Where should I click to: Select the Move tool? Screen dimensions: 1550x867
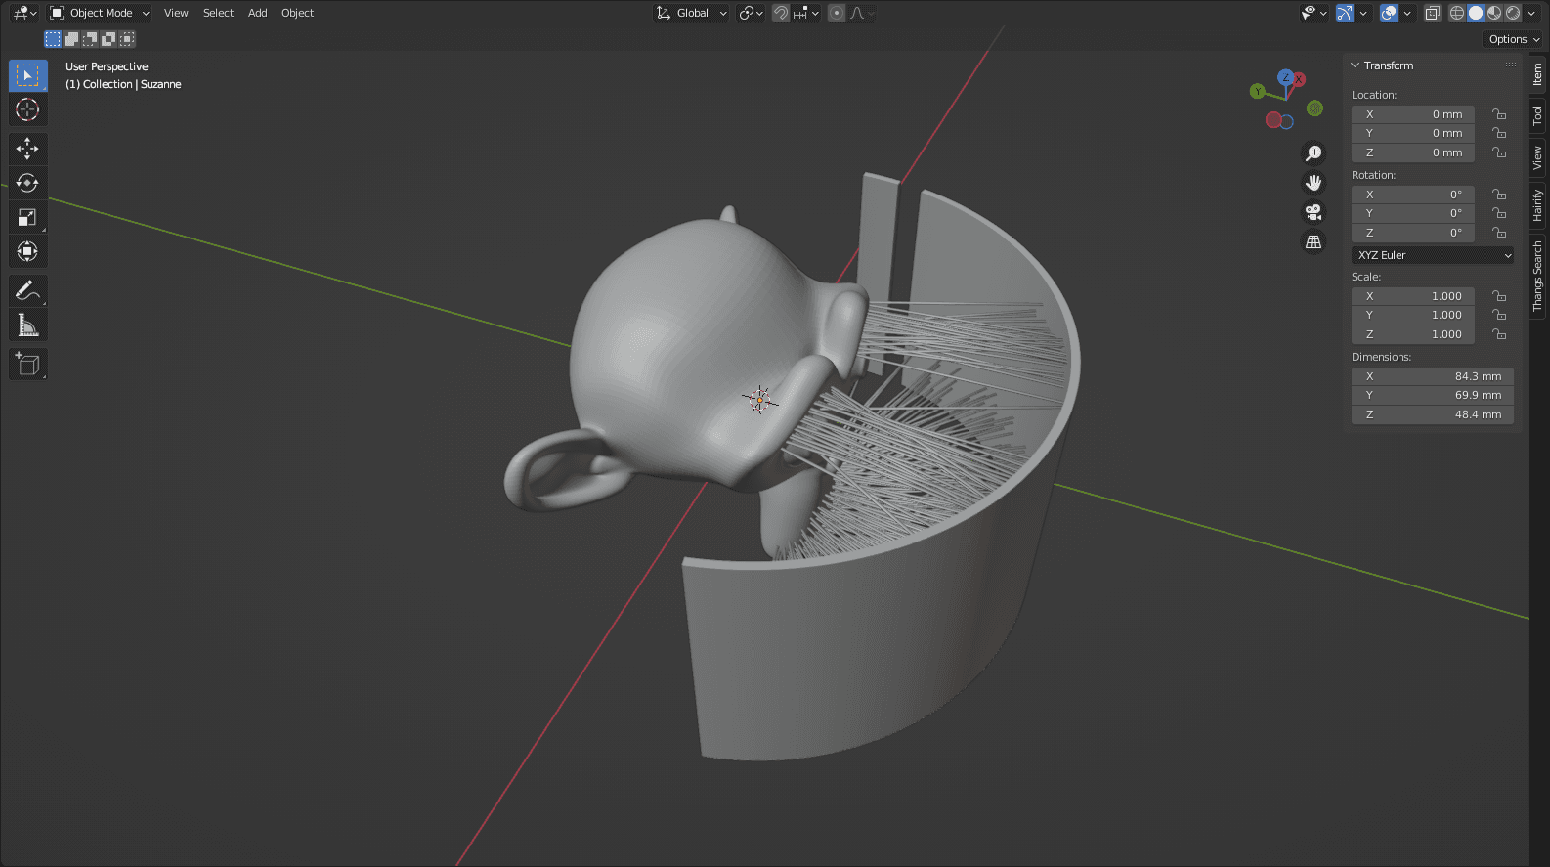pyautogui.click(x=27, y=149)
